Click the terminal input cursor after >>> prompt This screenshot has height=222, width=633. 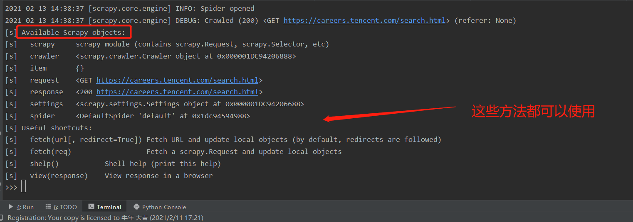pyautogui.click(x=23, y=187)
